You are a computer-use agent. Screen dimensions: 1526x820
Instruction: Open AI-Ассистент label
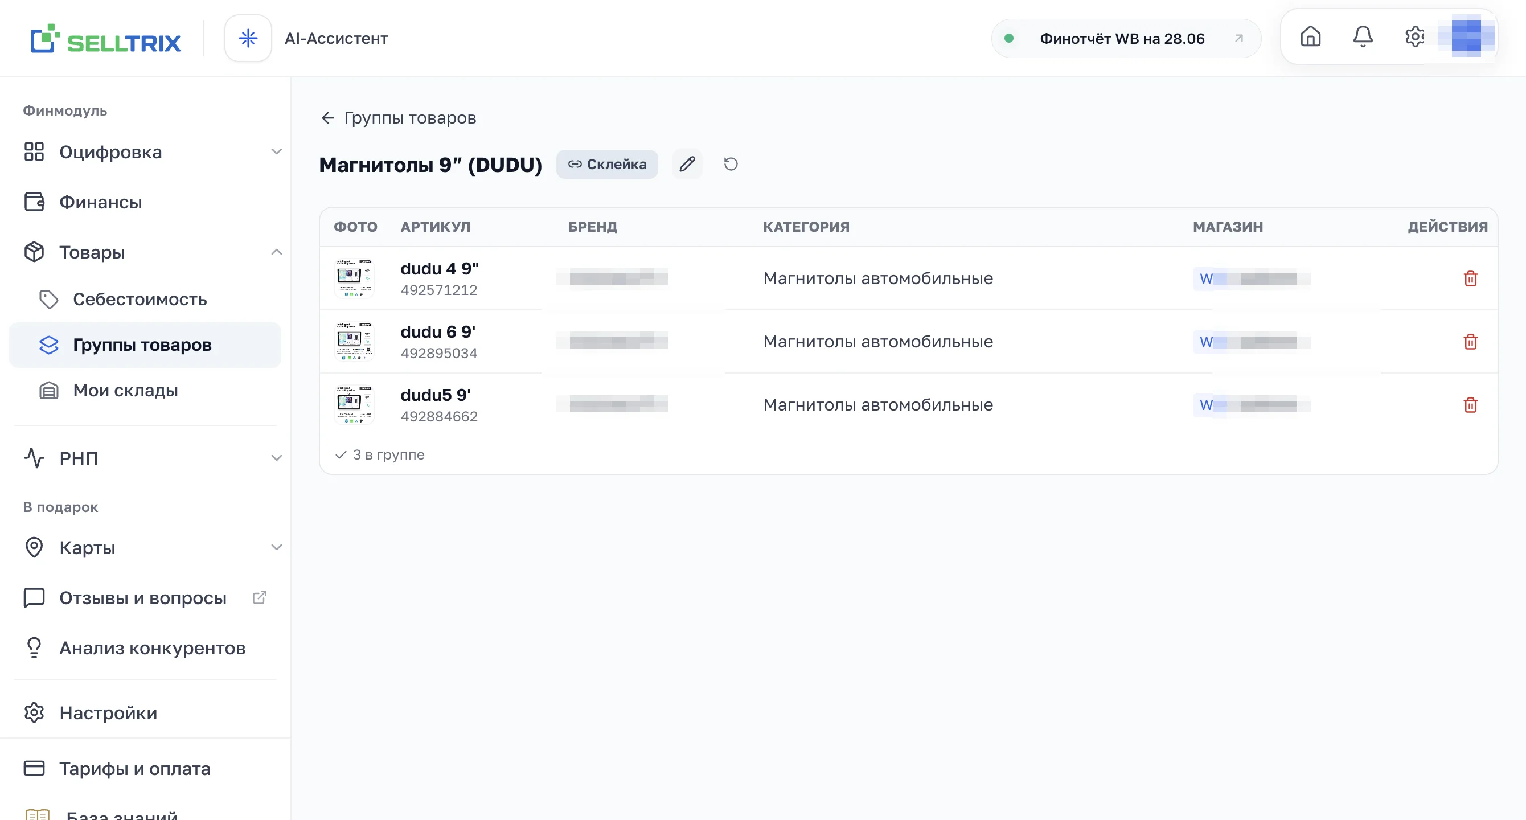point(336,39)
